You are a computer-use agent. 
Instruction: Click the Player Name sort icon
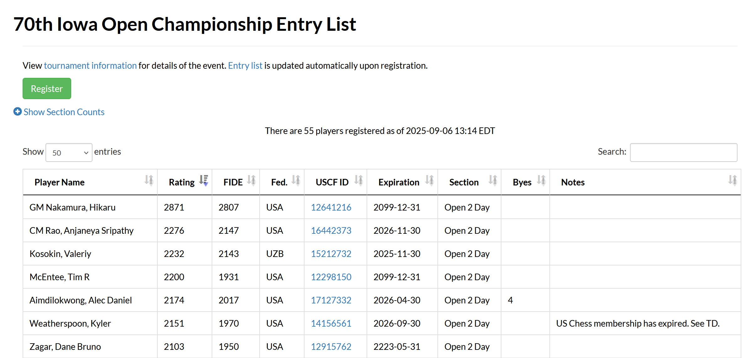[x=149, y=180]
